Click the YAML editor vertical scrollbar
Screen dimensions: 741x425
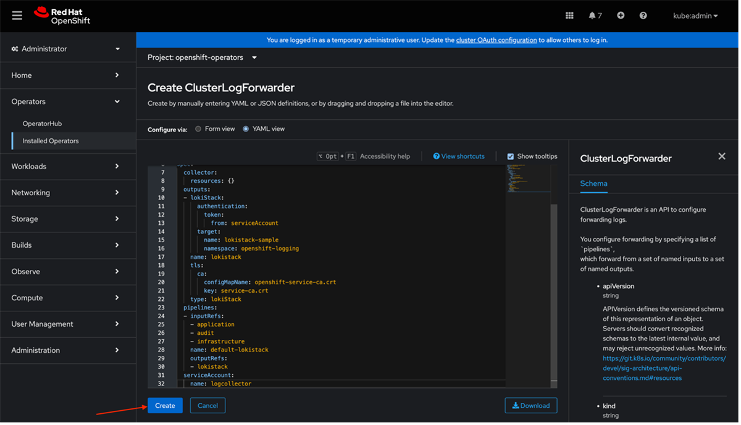554,290
